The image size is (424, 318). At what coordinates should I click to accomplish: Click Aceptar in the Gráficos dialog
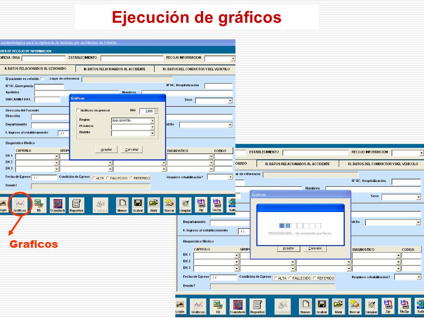point(106,150)
